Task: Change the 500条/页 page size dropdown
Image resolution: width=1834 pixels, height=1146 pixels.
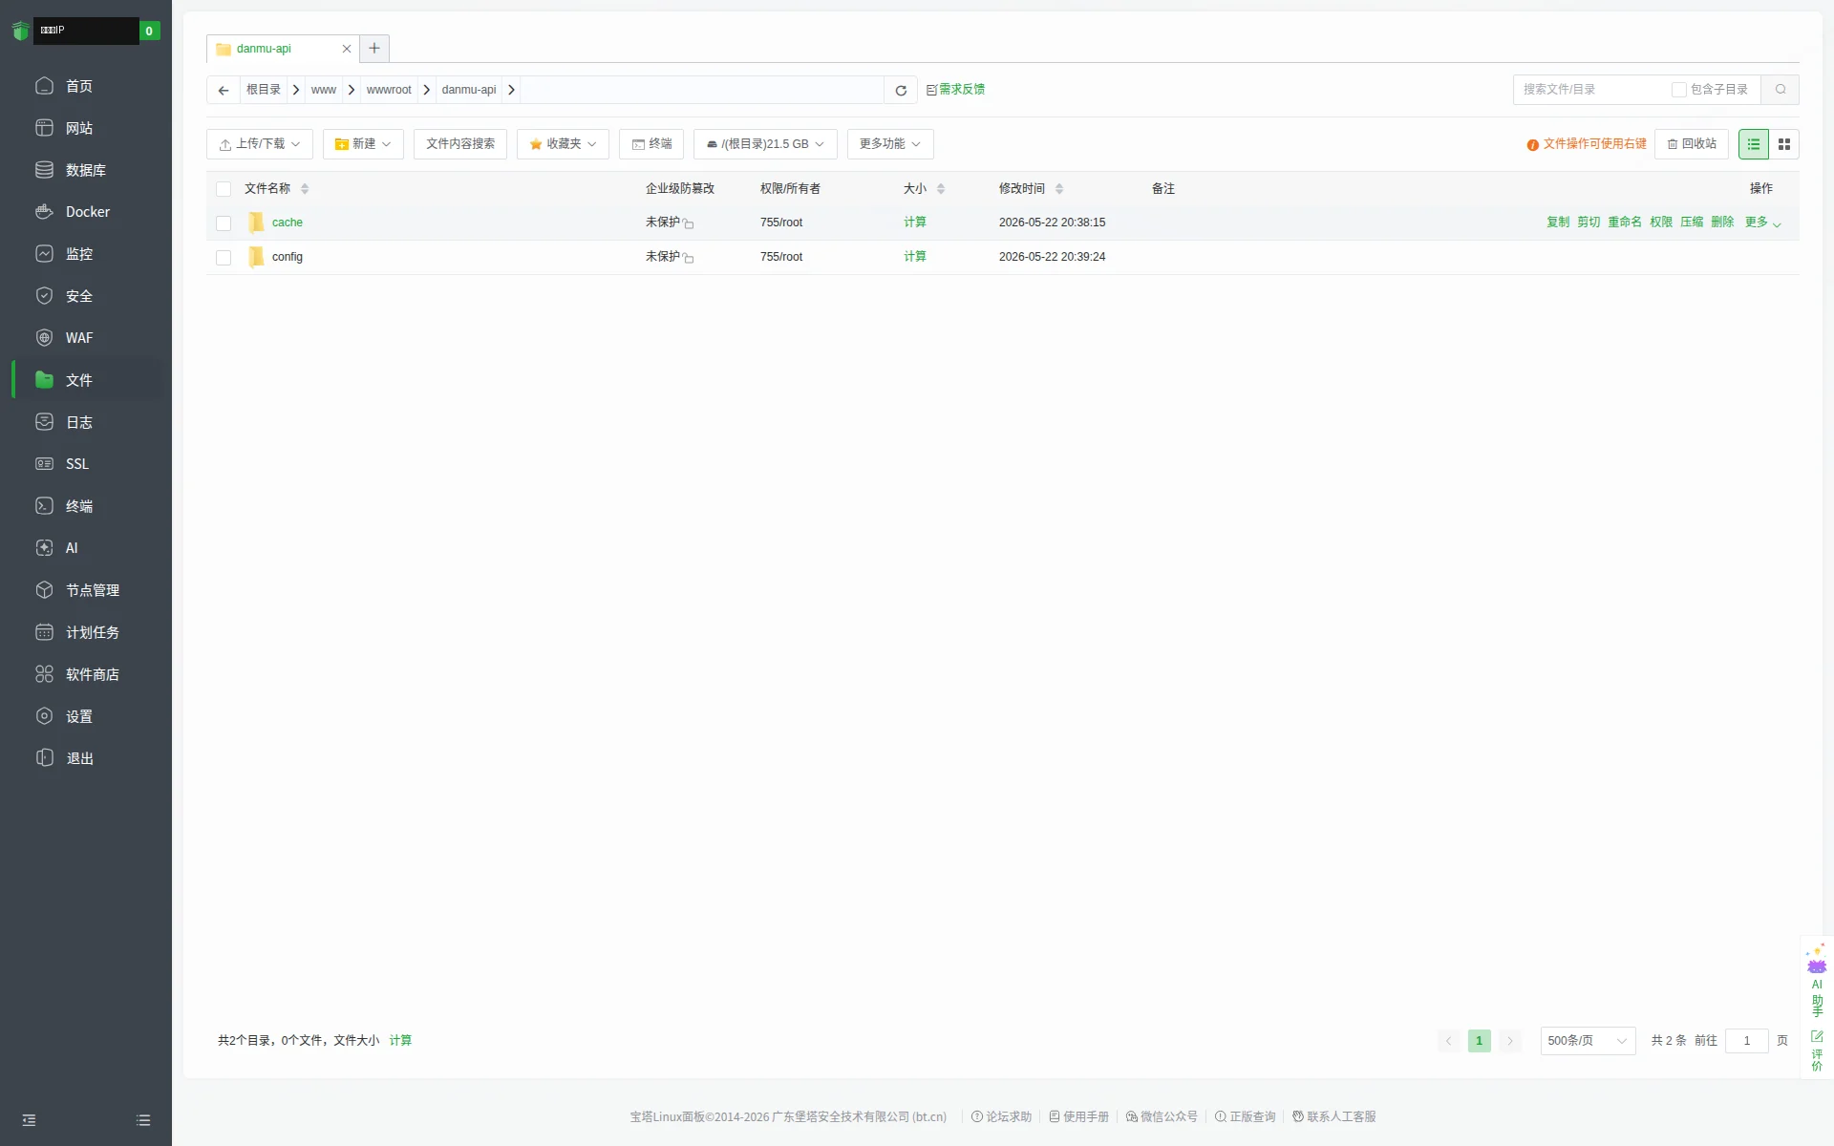Action: click(1588, 1041)
